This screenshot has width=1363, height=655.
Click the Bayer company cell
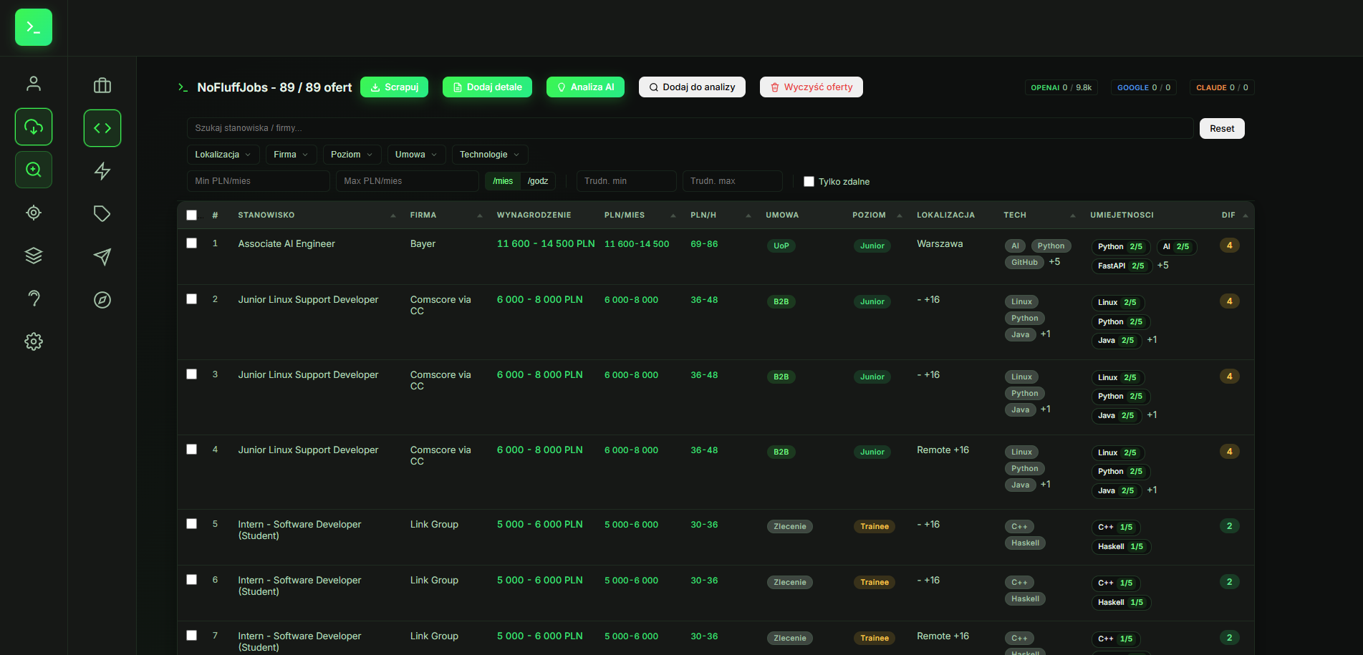coord(423,244)
